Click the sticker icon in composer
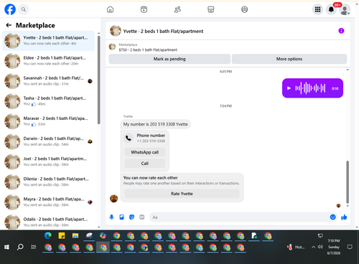This screenshot has width=359, height=264. (131, 217)
